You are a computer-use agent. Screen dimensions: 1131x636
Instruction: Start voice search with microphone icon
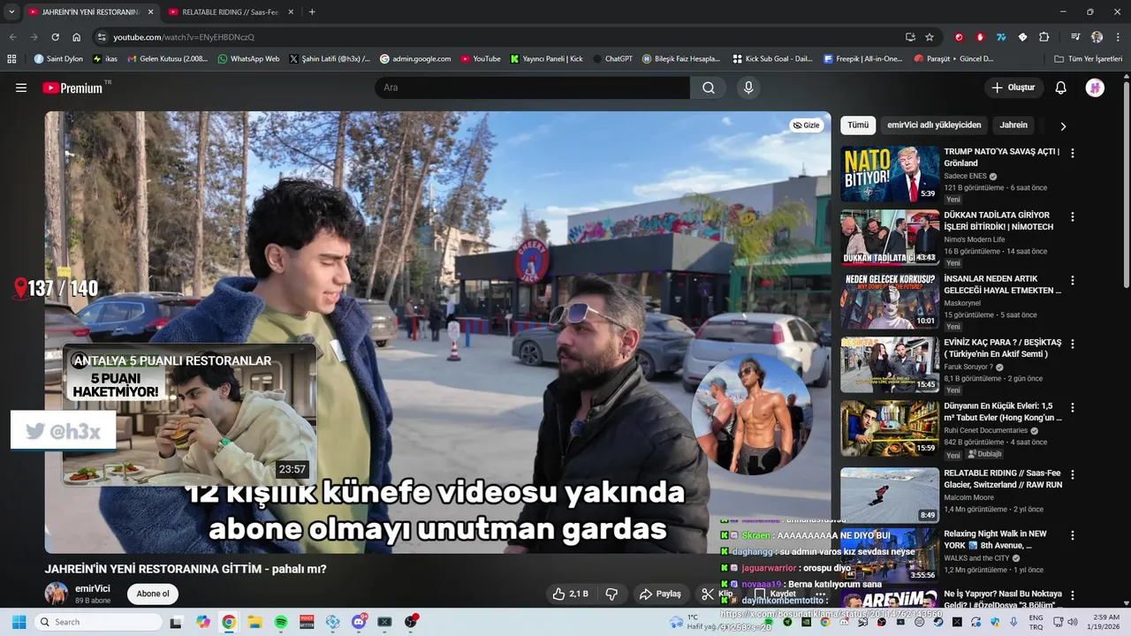pyautogui.click(x=748, y=87)
